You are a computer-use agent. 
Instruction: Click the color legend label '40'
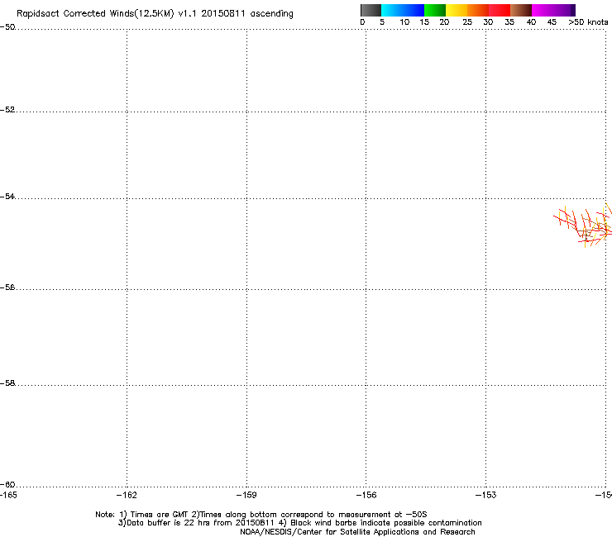[531, 22]
